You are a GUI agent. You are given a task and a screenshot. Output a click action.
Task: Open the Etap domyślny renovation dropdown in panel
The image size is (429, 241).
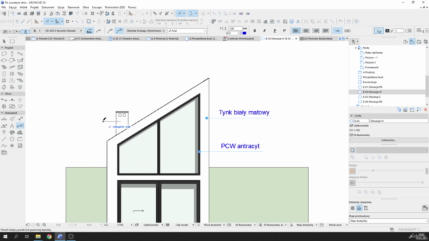(389, 221)
